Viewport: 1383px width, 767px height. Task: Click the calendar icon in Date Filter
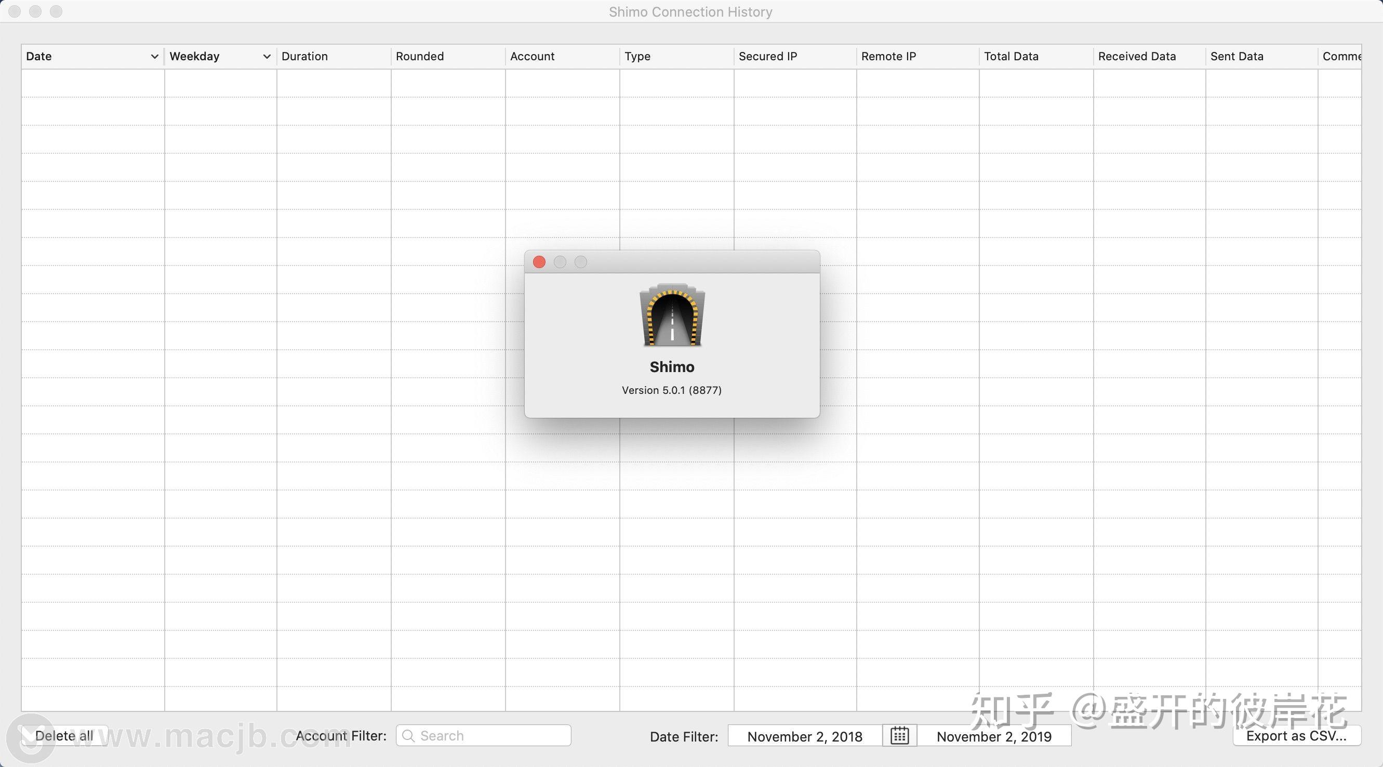click(x=899, y=735)
